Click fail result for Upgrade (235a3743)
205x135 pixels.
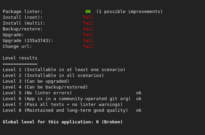click(x=88, y=41)
